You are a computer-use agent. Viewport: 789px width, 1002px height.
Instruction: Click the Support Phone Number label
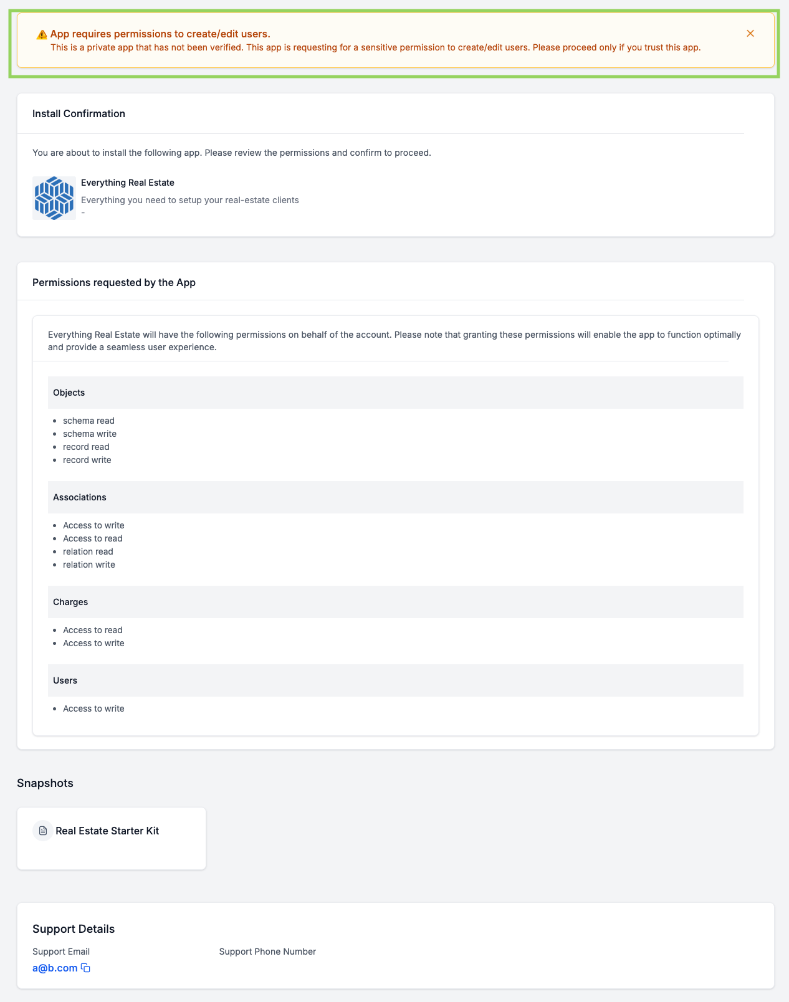coord(267,952)
